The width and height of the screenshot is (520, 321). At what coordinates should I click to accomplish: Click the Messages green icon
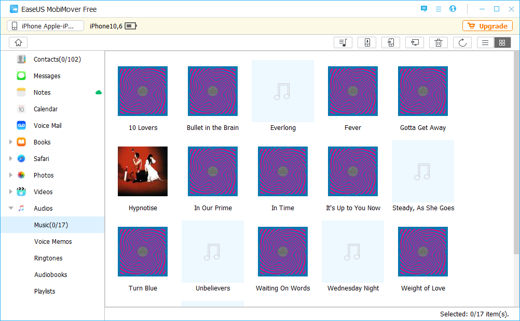click(x=21, y=76)
